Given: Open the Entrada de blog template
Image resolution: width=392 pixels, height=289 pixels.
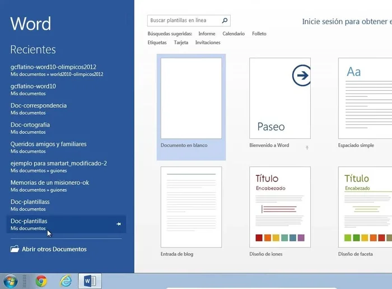Looking at the screenshot, I should pos(191,207).
